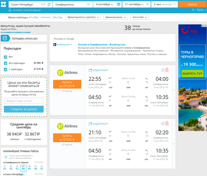207x176 pixels.
Task: Click the site logo icon
Action: click(x=3, y=4)
